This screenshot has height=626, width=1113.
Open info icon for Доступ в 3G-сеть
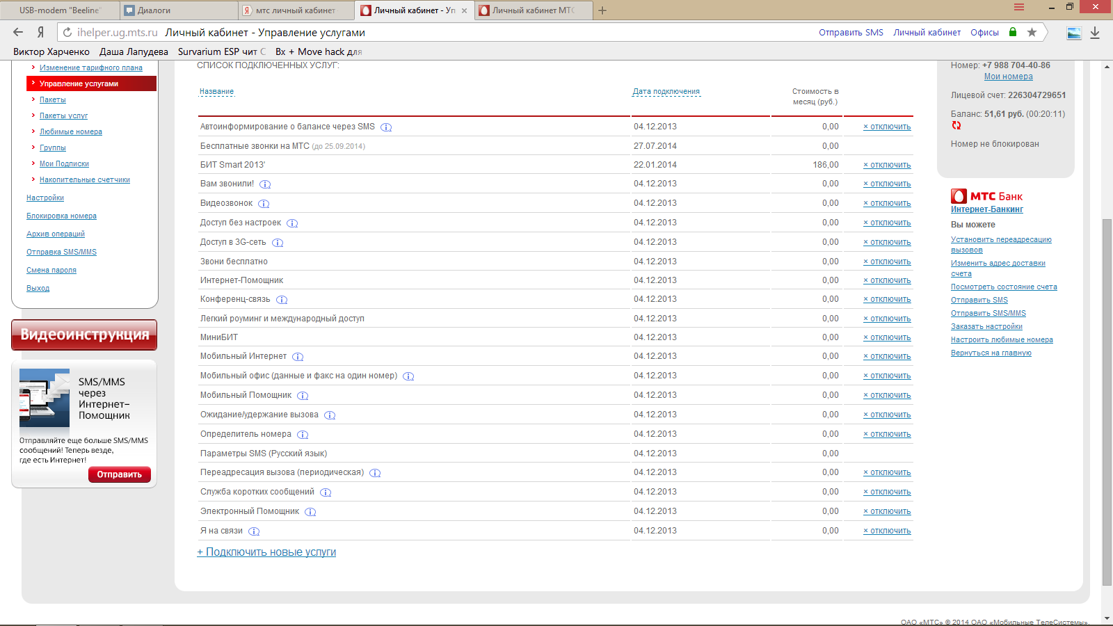[x=278, y=243]
